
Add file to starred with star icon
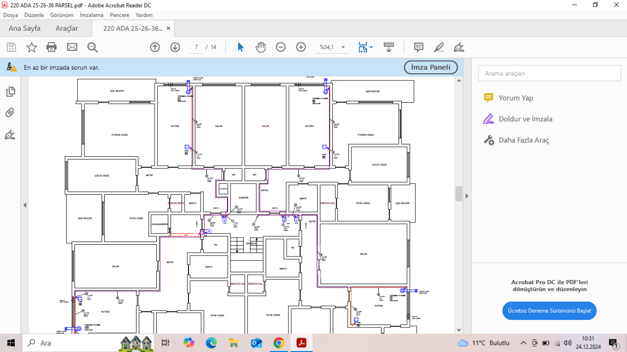pyautogui.click(x=31, y=47)
